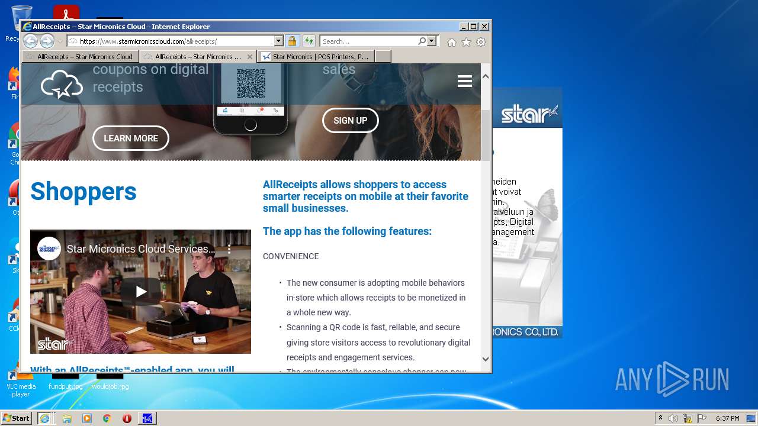
Task: Open Chrome from the taskbar
Action: pyautogui.click(x=107, y=418)
